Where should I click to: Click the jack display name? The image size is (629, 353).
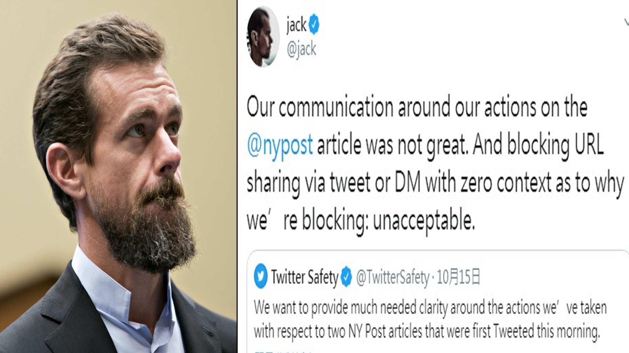click(296, 25)
